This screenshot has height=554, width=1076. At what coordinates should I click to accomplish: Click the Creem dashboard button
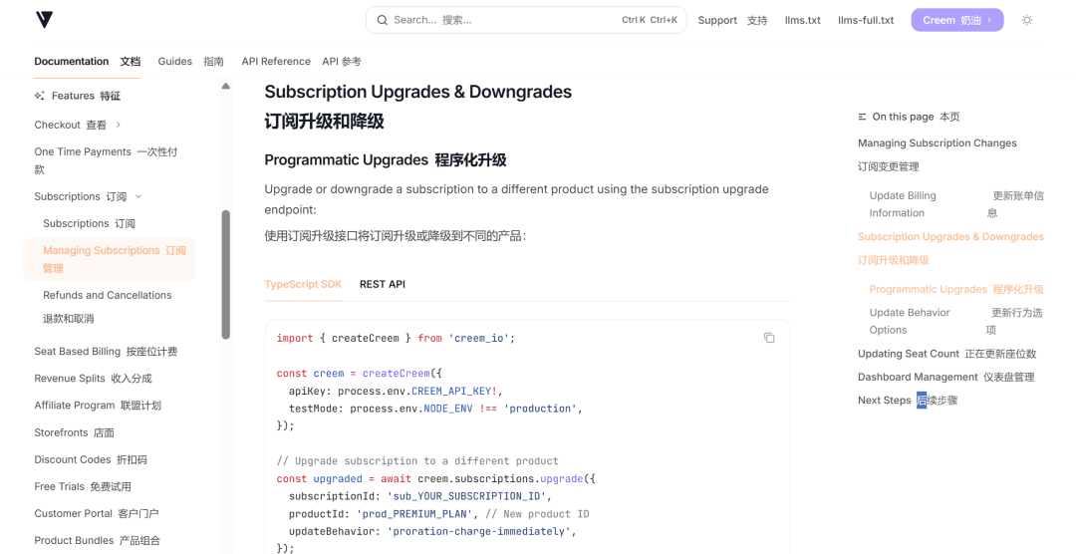tap(956, 20)
